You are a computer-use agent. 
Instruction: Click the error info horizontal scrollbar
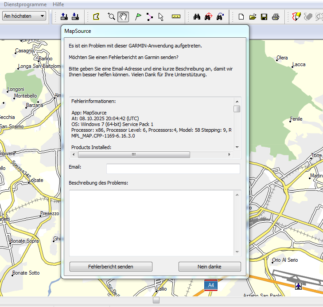pyautogui.click(x=134, y=155)
